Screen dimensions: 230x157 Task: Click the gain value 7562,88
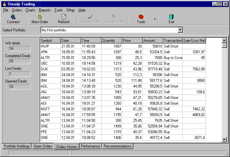194,69
